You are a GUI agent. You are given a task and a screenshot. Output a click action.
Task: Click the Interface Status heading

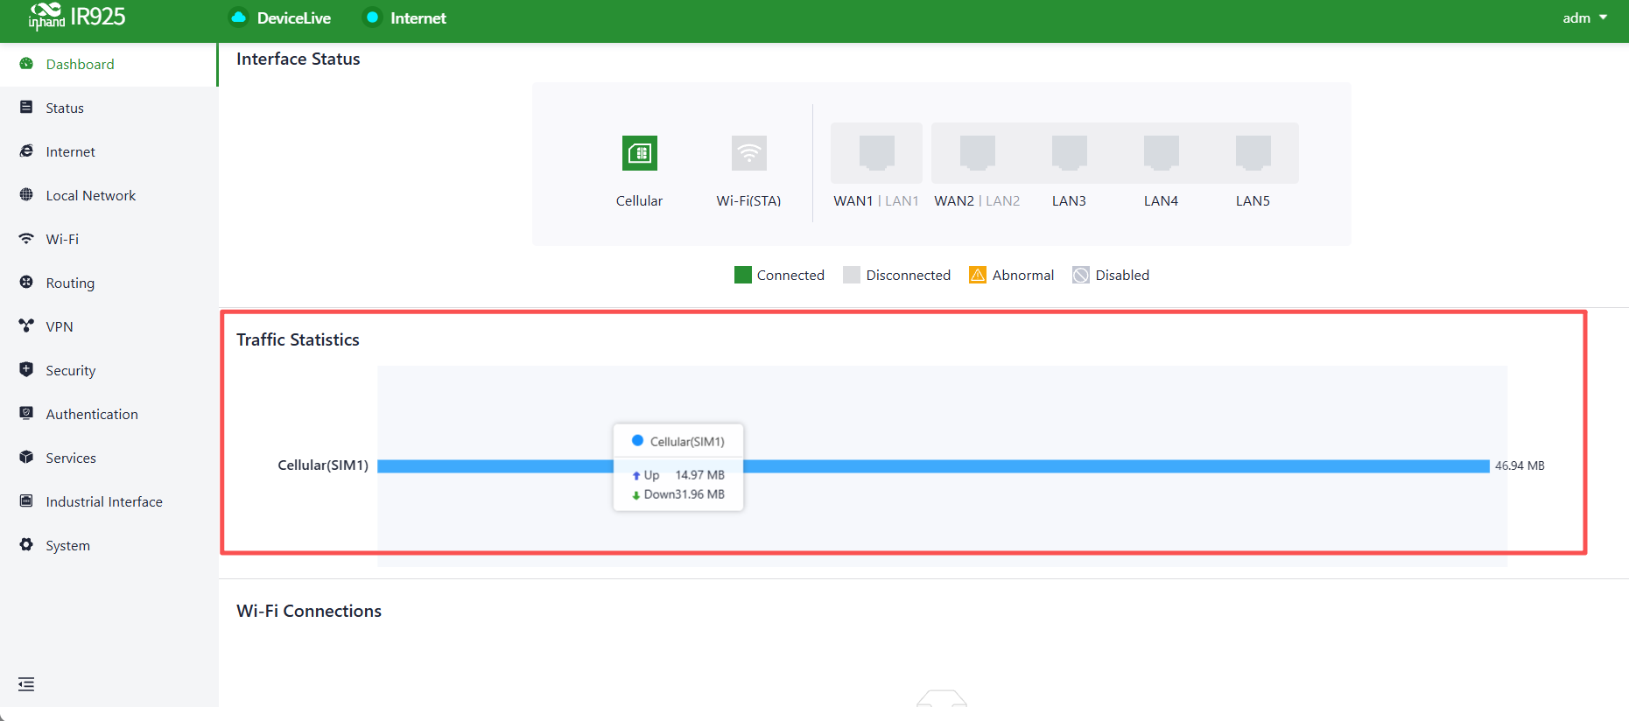(298, 59)
